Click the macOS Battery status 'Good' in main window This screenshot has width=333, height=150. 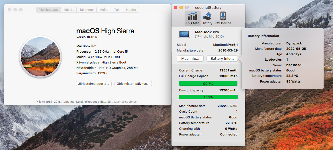(x=233, y=117)
